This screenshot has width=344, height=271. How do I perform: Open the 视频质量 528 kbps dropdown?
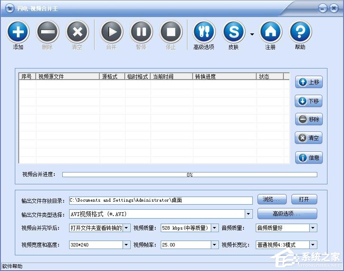(214, 228)
